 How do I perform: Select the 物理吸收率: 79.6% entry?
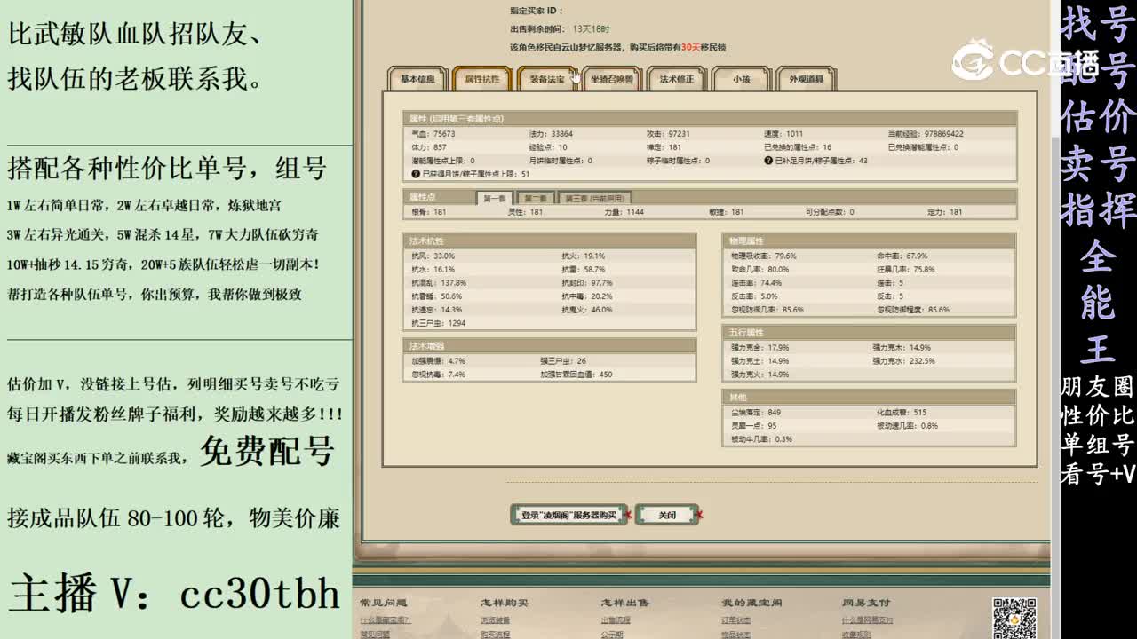[x=764, y=256]
